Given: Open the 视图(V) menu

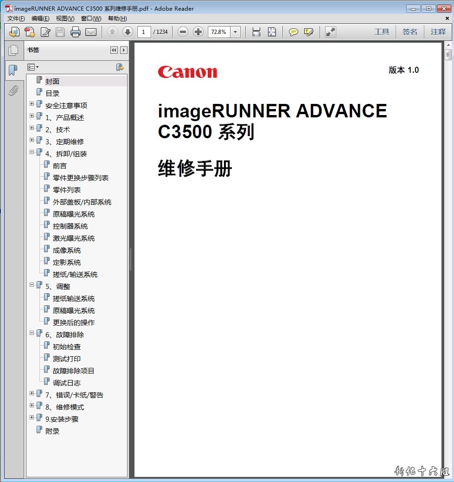Looking at the screenshot, I should click(65, 19).
